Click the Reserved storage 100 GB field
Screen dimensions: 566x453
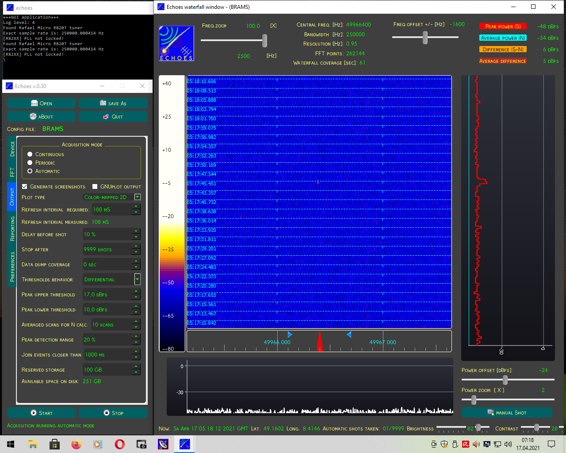point(111,370)
